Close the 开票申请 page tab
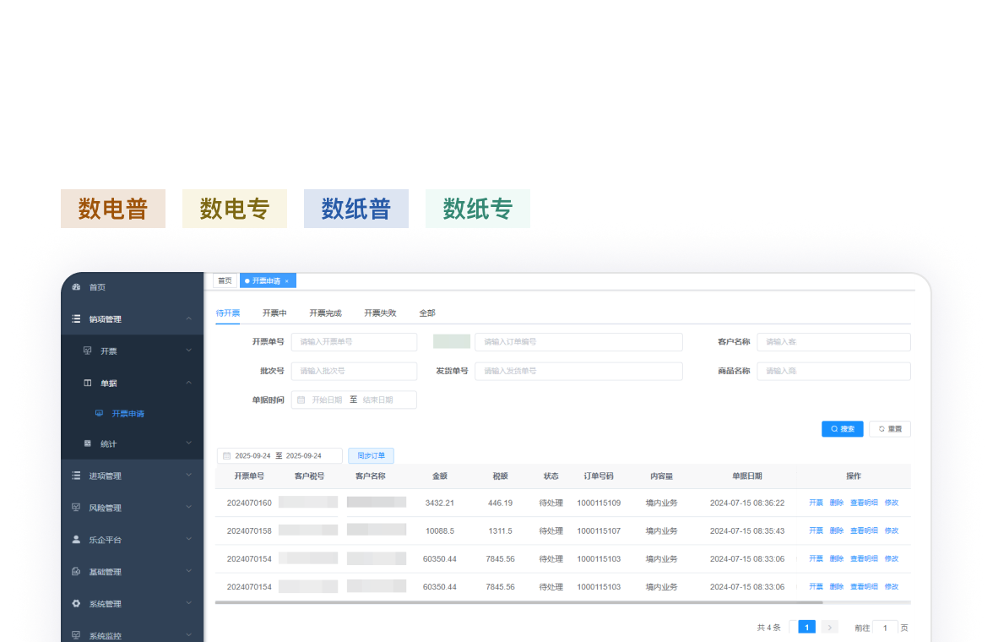This screenshot has height=642, width=993. tap(287, 281)
